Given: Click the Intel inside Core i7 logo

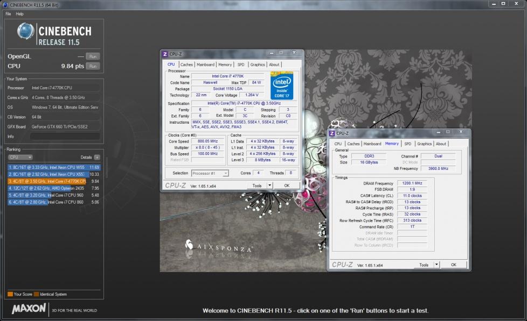Looking at the screenshot, I should (x=282, y=86).
